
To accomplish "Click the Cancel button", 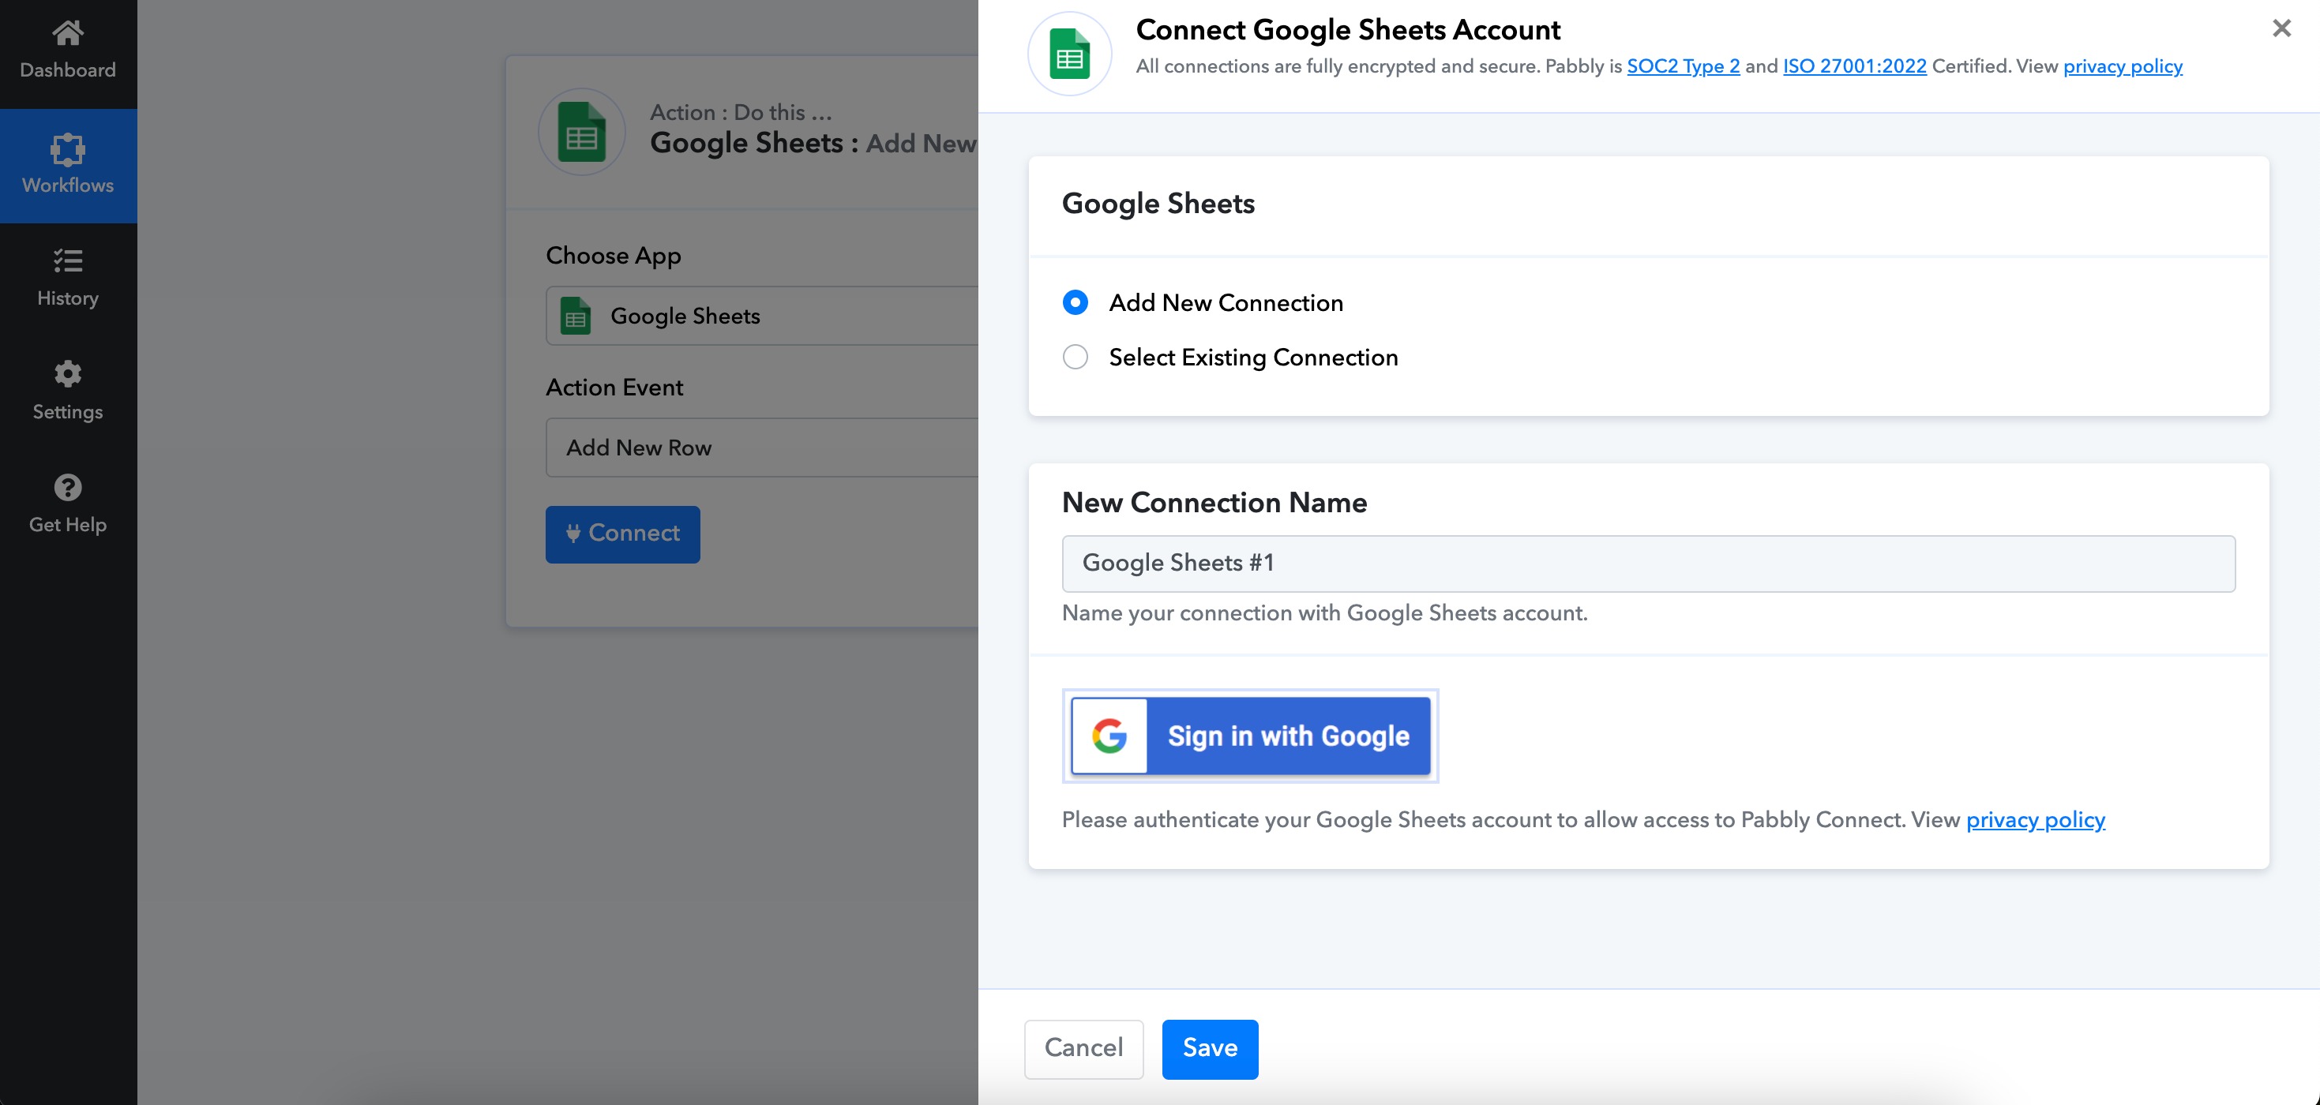I will point(1083,1048).
